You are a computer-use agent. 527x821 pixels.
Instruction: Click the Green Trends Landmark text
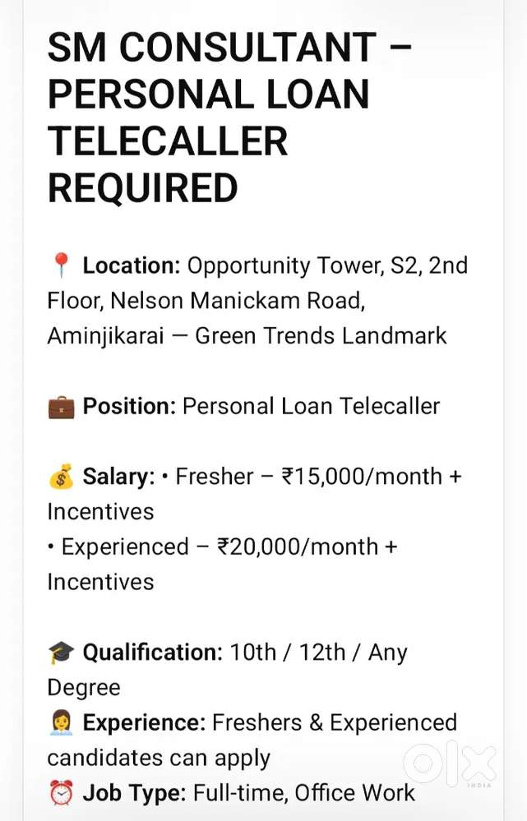coord(321,335)
